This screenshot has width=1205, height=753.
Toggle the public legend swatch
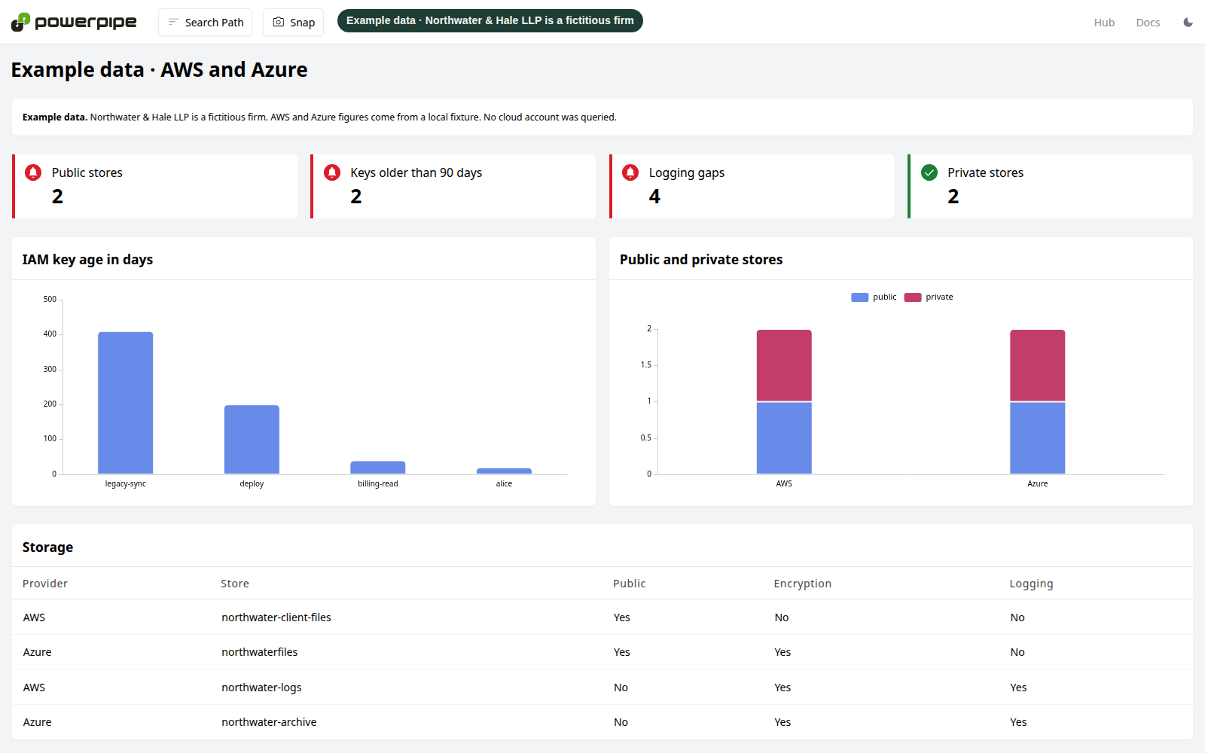click(859, 297)
